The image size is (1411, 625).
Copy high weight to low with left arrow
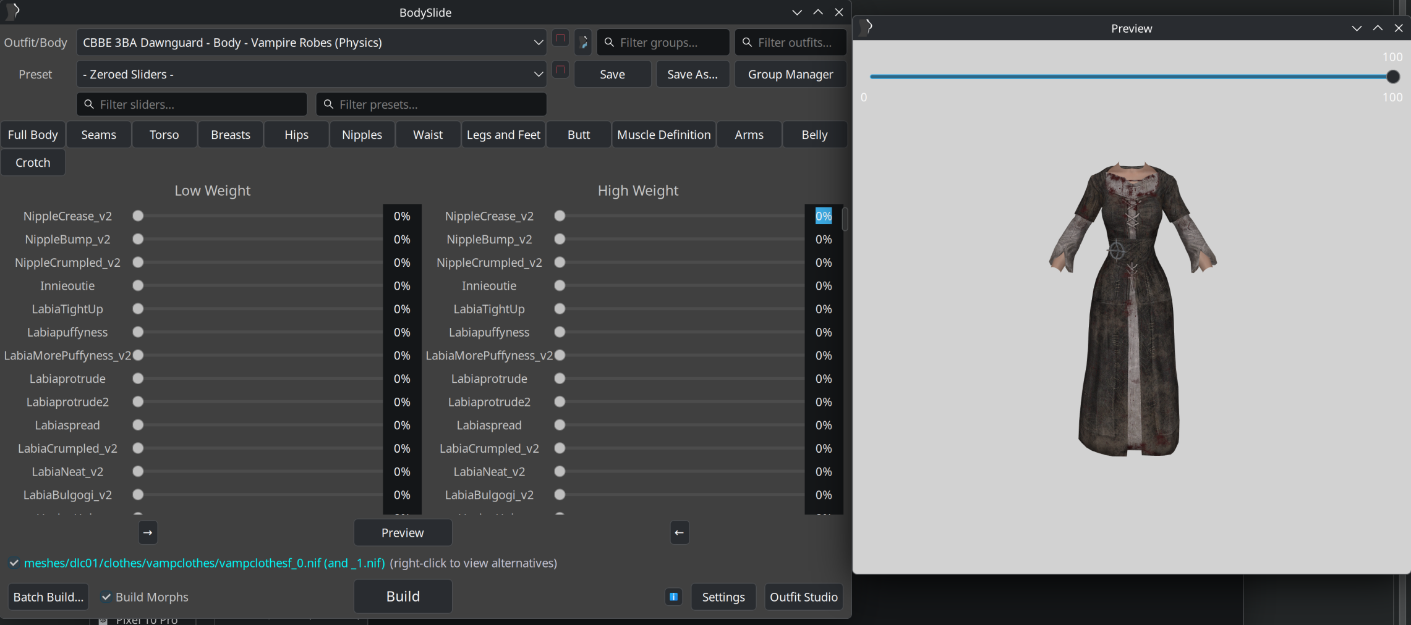(679, 532)
